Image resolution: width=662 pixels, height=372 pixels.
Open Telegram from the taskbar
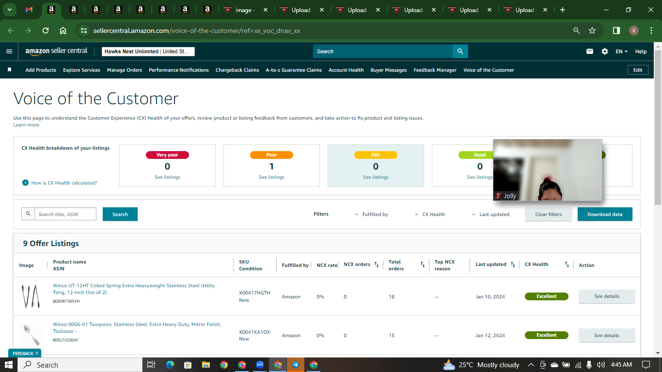pos(296,365)
